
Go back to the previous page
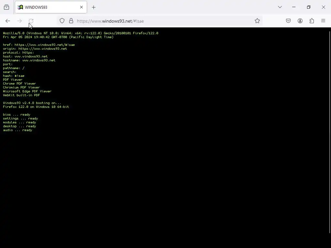tap(8, 21)
